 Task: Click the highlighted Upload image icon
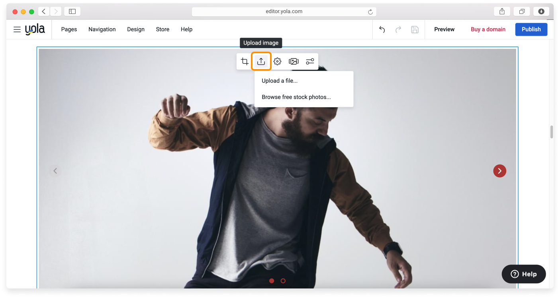coord(261,61)
